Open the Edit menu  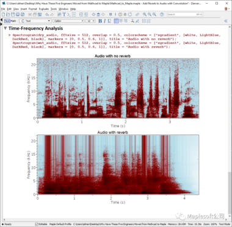click(9, 9)
